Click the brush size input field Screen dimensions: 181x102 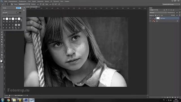18,8
